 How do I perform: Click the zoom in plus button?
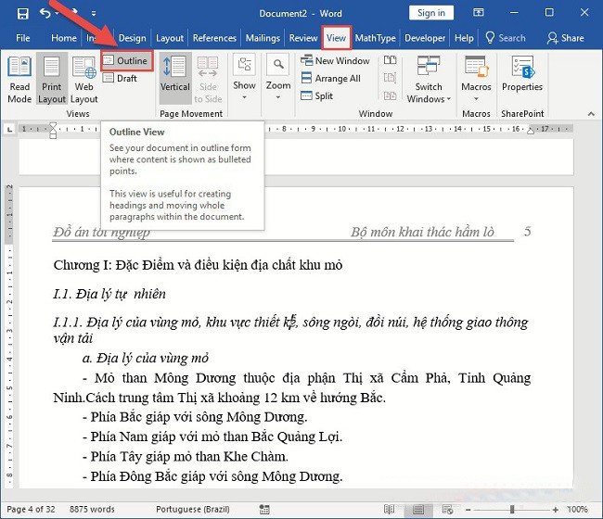click(556, 510)
